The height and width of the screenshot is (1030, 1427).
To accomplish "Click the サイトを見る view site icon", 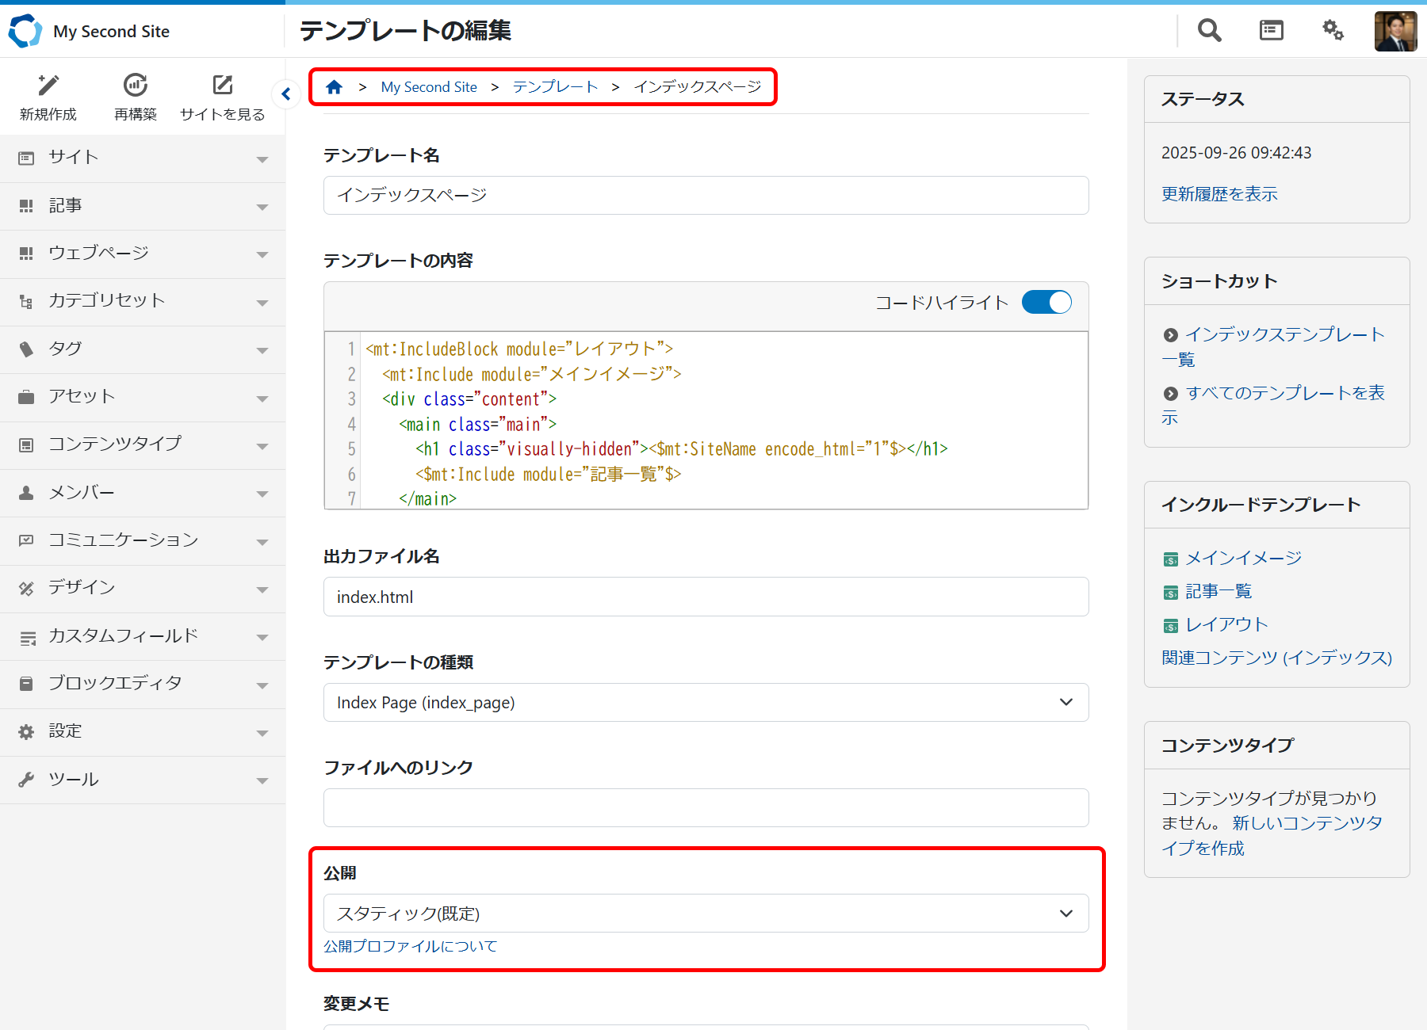I will [x=223, y=86].
